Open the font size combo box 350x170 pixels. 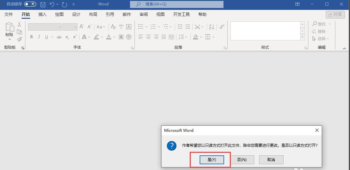point(70,27)
